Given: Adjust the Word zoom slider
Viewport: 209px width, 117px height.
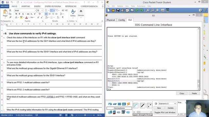Looking at the screenshot, I should coord(85,115).
